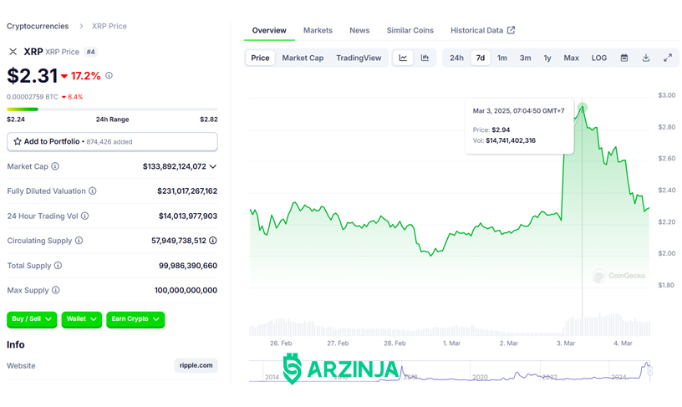This screenshot has height=407, width=682.
Task: Click the XRP coin logo icon
Action: (13, 52)
